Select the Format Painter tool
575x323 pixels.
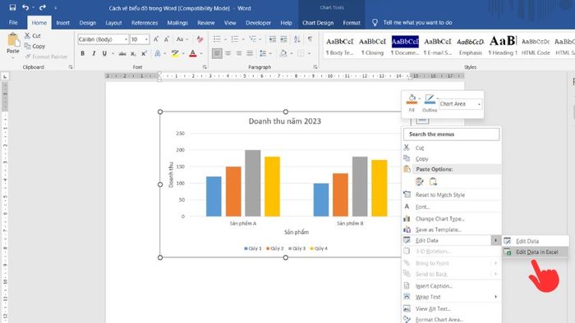46,57
